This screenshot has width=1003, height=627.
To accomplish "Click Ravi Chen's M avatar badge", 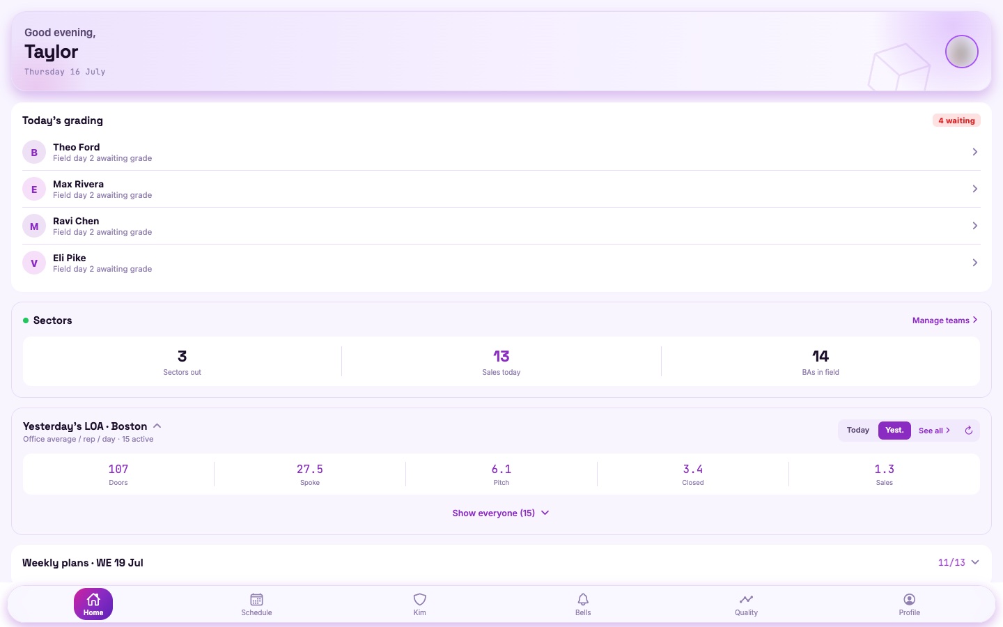I will [34, 226].
